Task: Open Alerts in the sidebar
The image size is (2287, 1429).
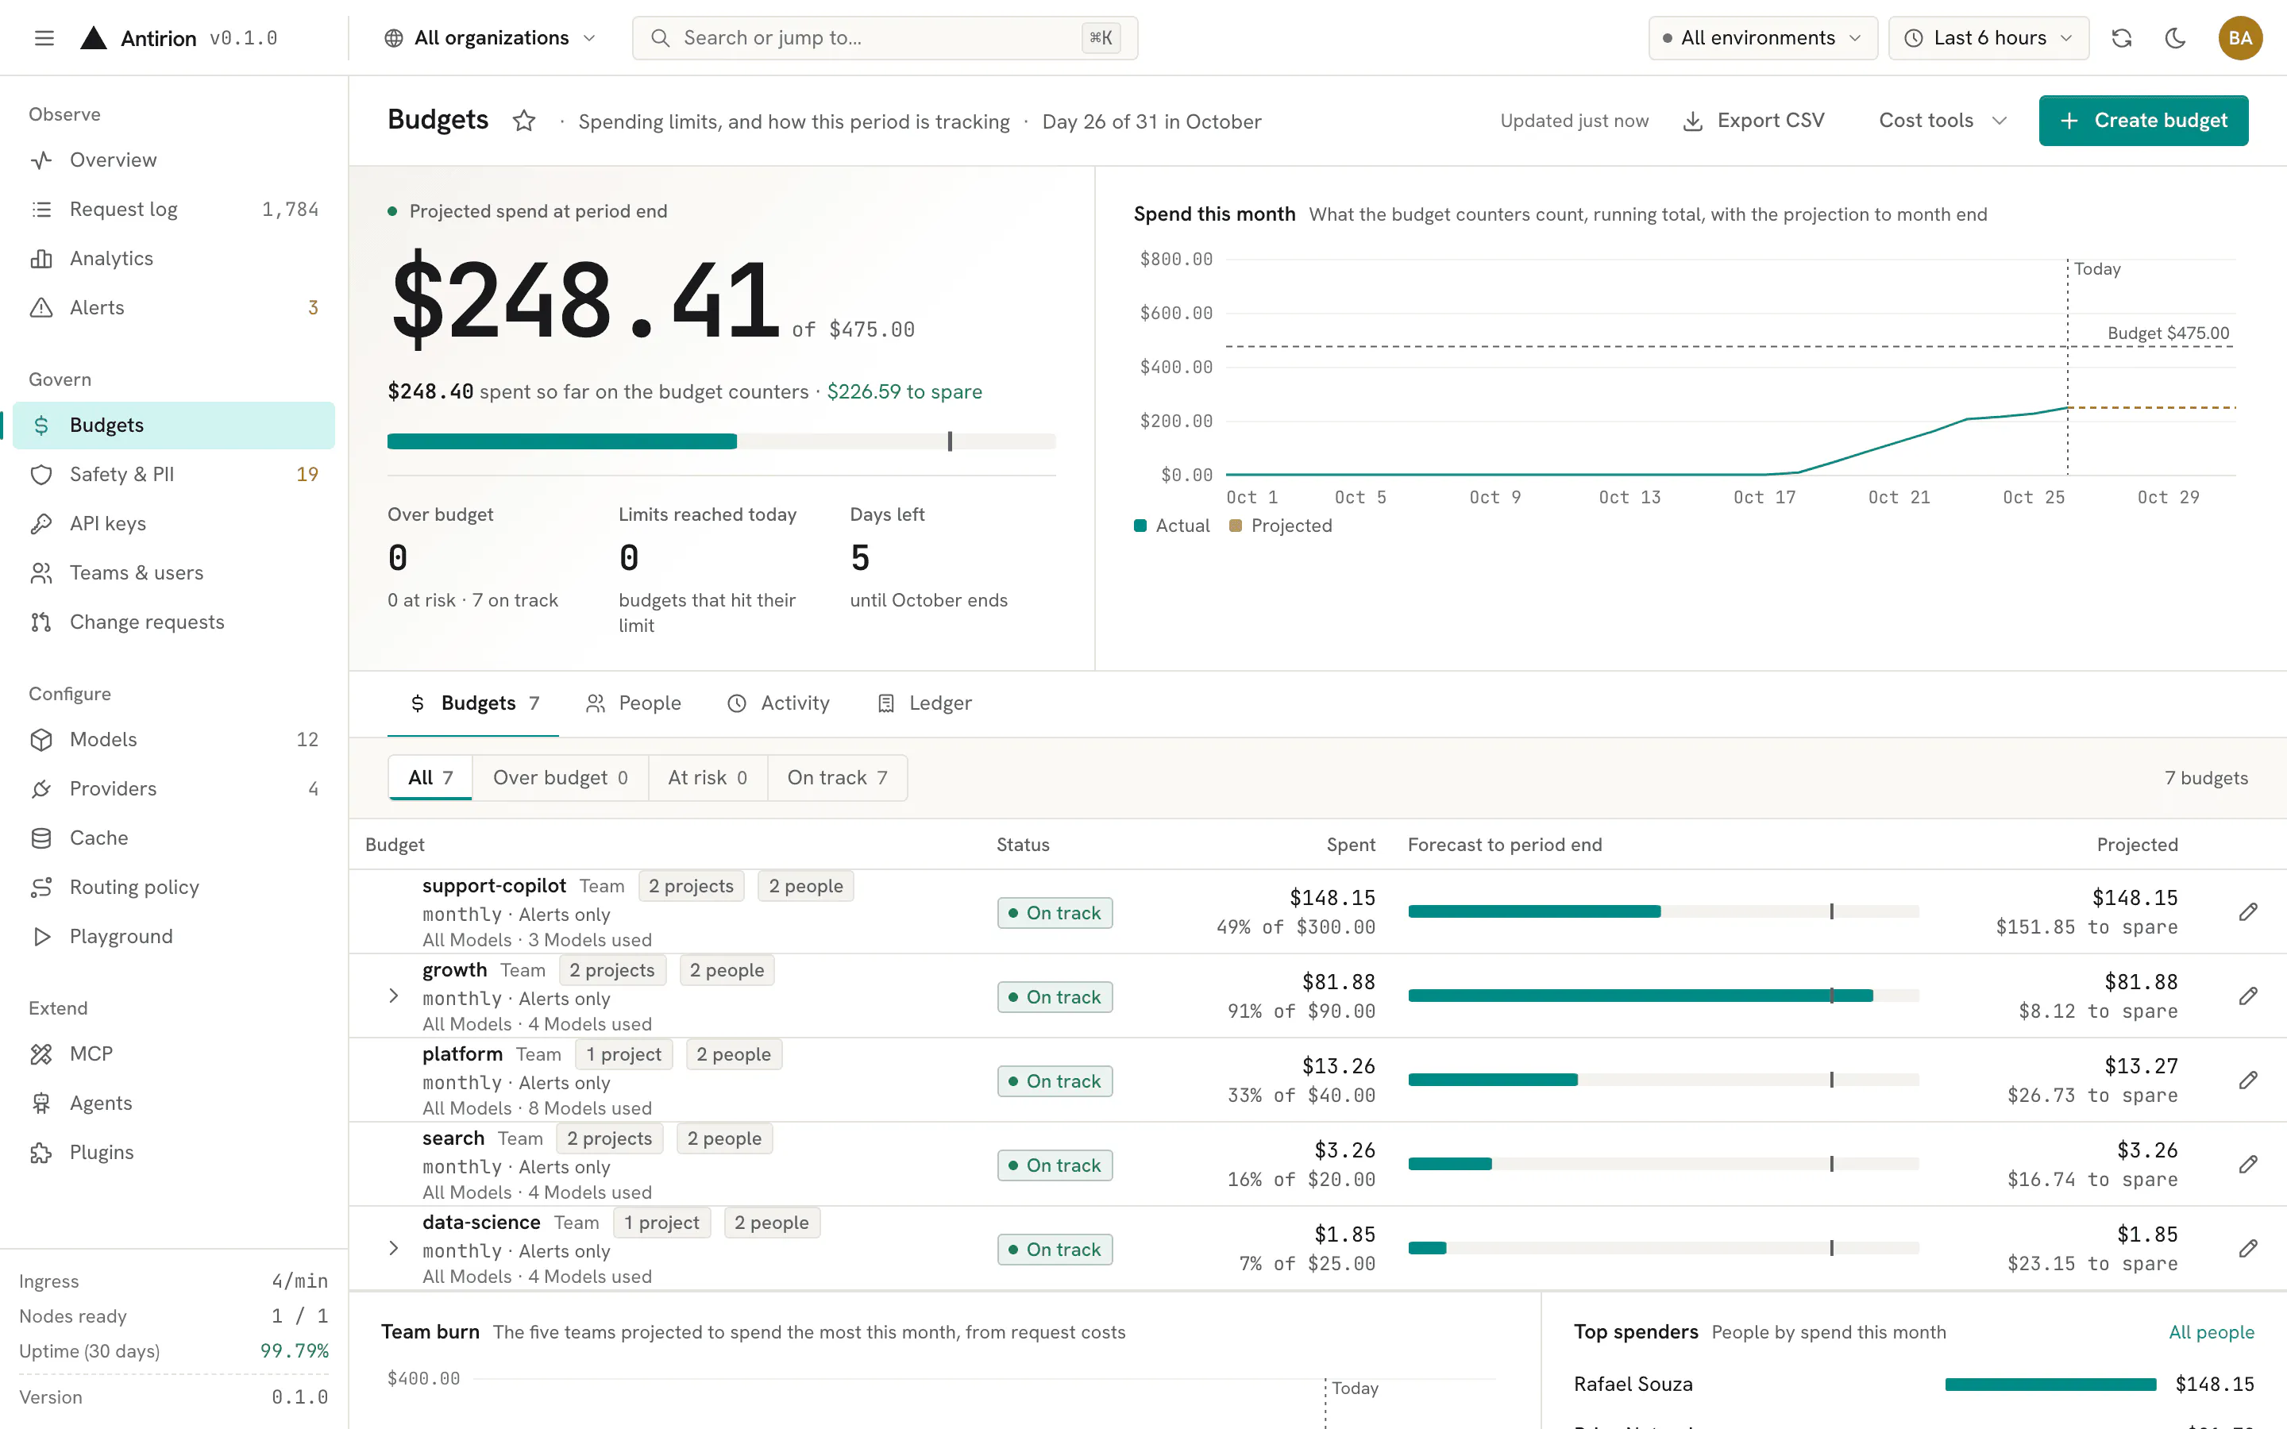Action: pos(174,307)
